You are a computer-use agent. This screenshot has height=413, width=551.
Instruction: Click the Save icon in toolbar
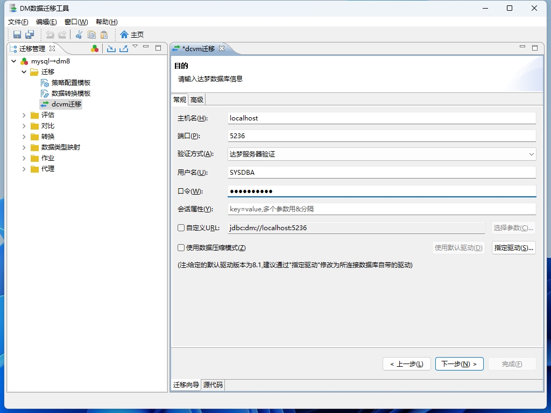click(17, 34)
